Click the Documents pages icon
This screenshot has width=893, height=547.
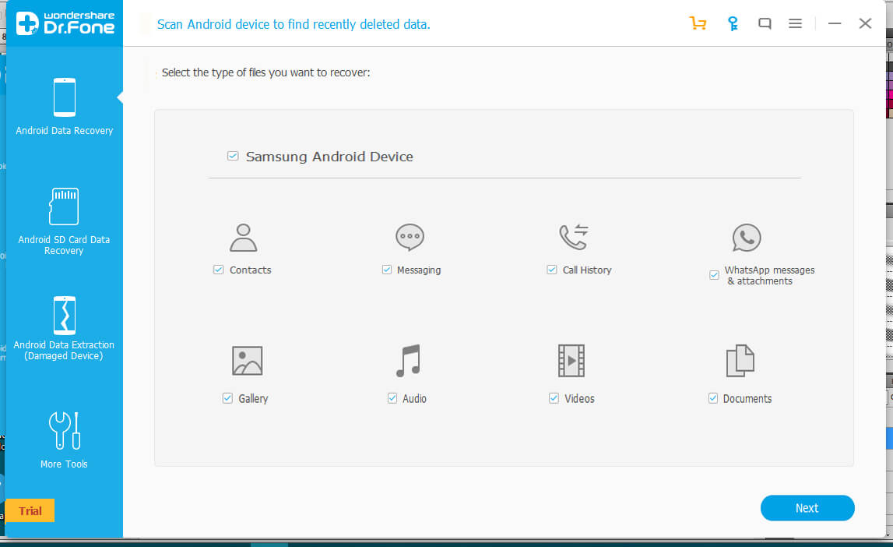click(740, 361)
